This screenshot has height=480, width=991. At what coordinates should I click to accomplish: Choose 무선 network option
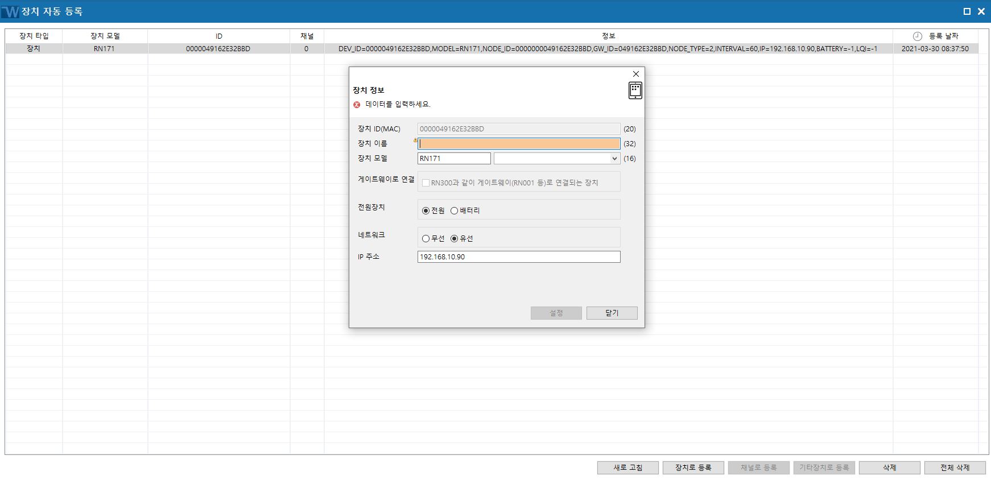(426, 238)
